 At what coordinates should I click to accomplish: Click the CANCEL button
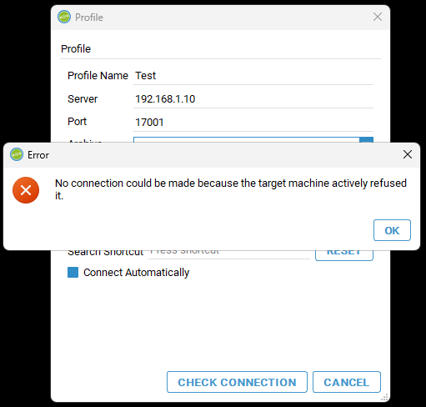click(347, 382)
